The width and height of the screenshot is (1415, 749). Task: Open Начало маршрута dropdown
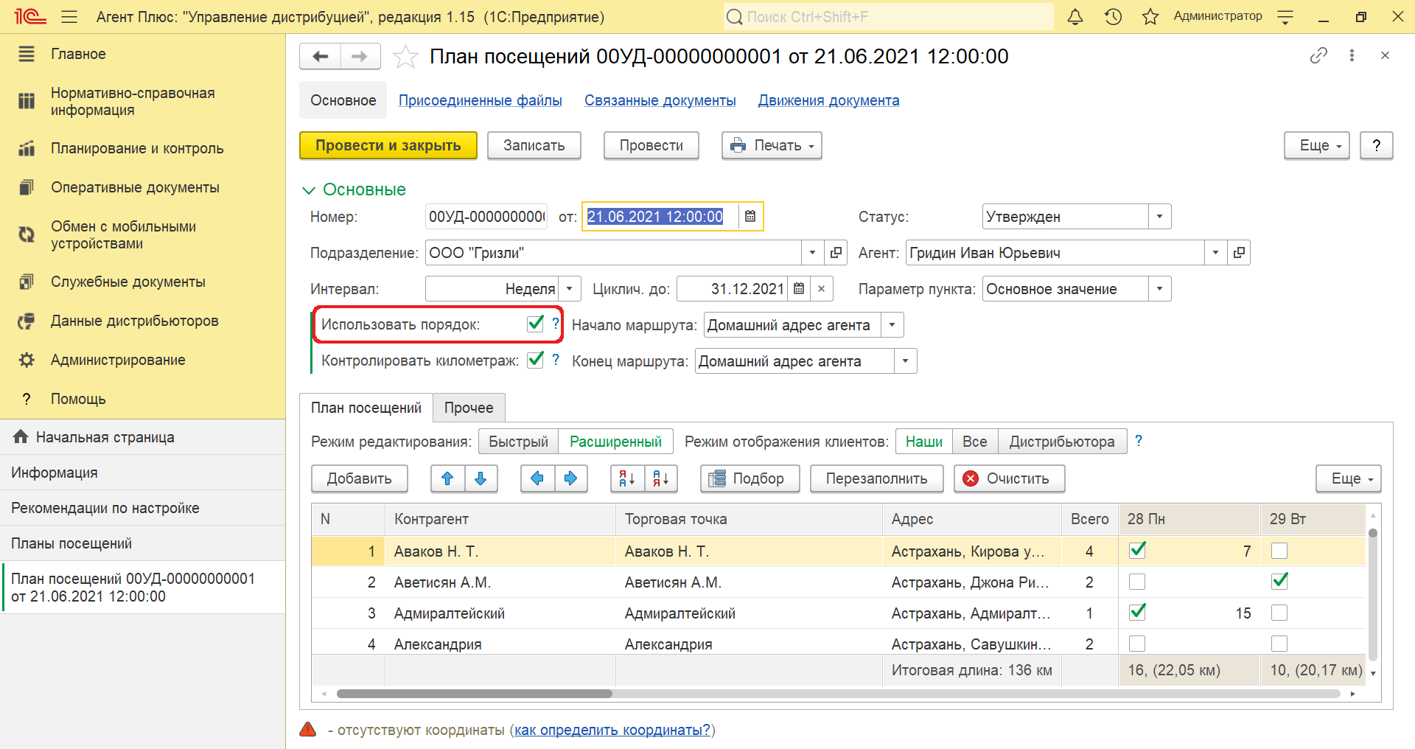pos(892,325)
